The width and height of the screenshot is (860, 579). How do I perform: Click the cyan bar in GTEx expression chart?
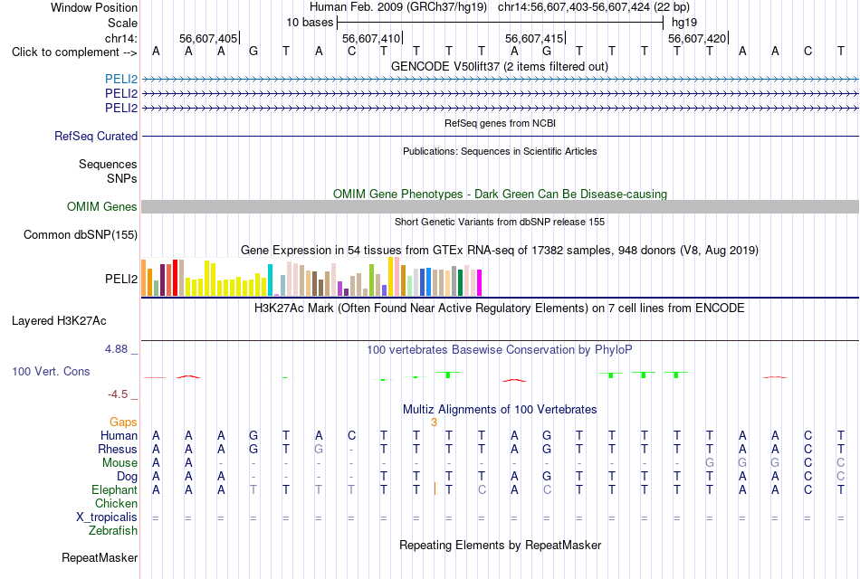[270, 280]
